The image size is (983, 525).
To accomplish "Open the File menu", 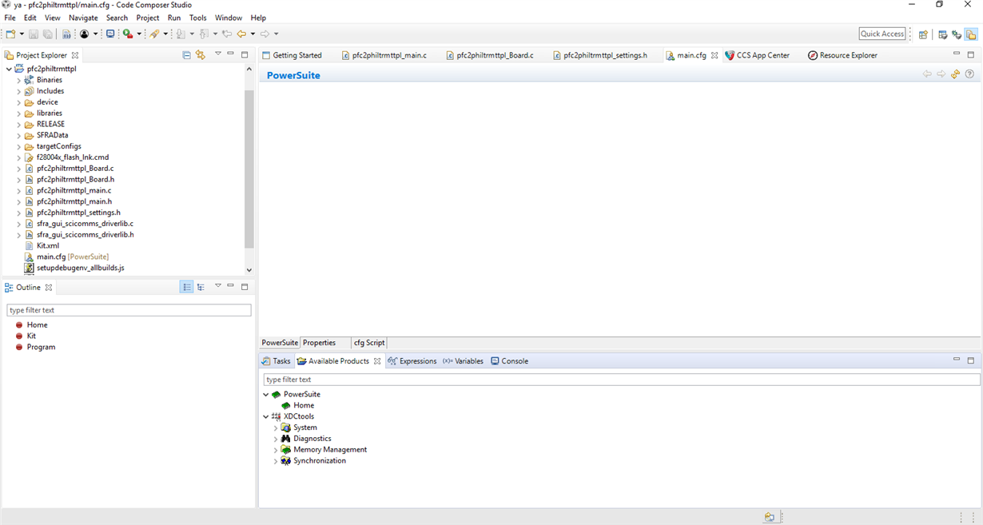I will pyautogui.click(x=10, y=18).
